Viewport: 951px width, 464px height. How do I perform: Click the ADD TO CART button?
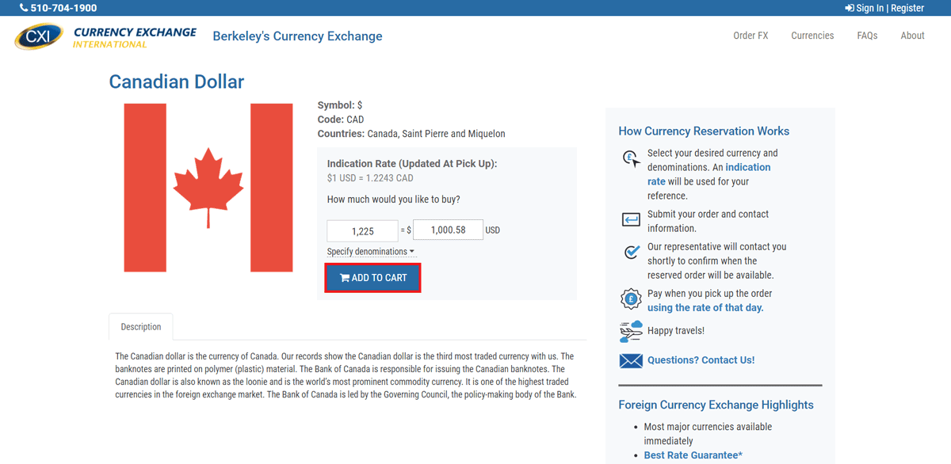coord(372,278)
